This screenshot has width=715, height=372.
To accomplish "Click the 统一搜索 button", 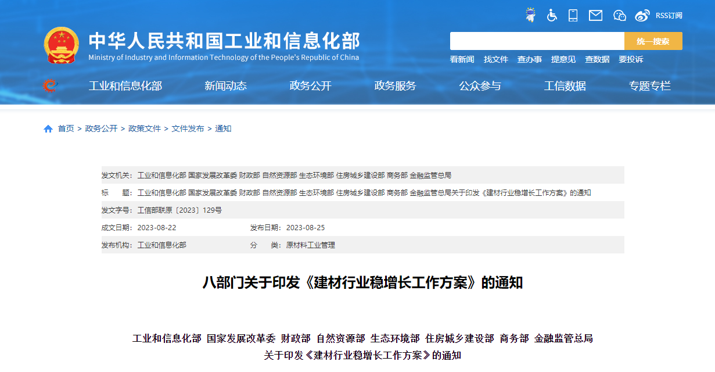I will coord(653,41).
